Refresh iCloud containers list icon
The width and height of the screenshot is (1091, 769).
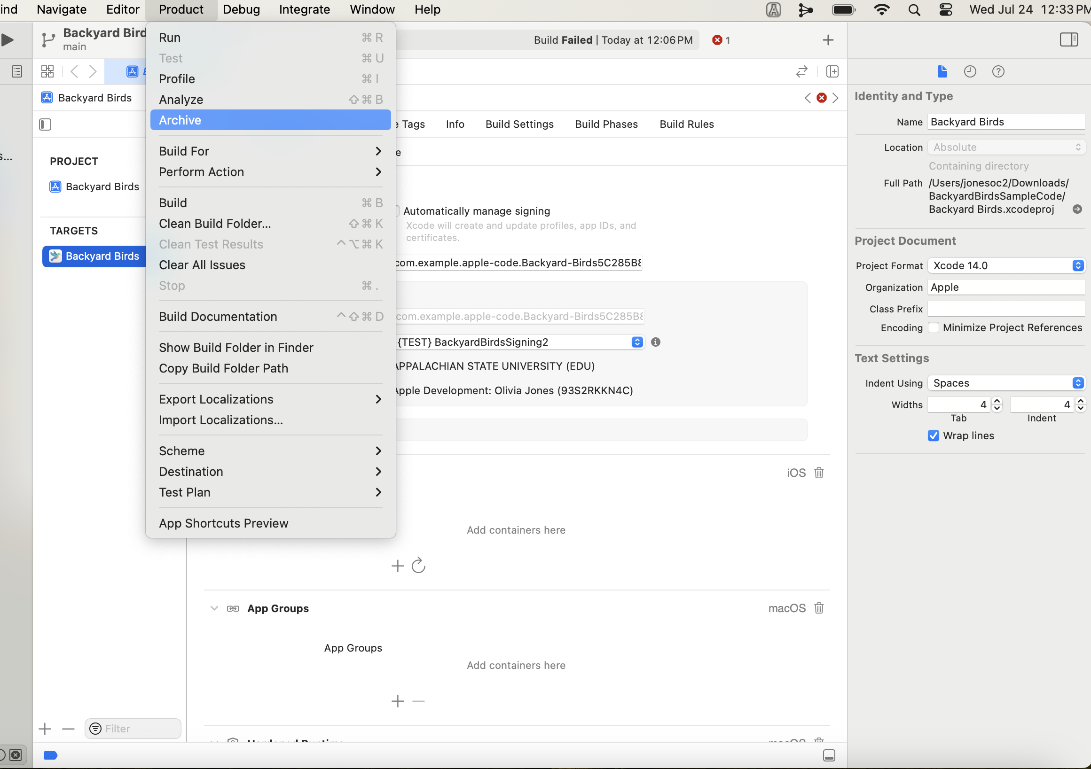tap(418, 566)
